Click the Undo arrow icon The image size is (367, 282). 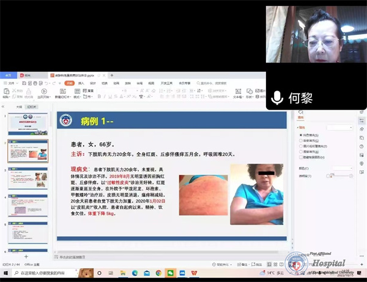pyautogui.click(x=46, y=83)
